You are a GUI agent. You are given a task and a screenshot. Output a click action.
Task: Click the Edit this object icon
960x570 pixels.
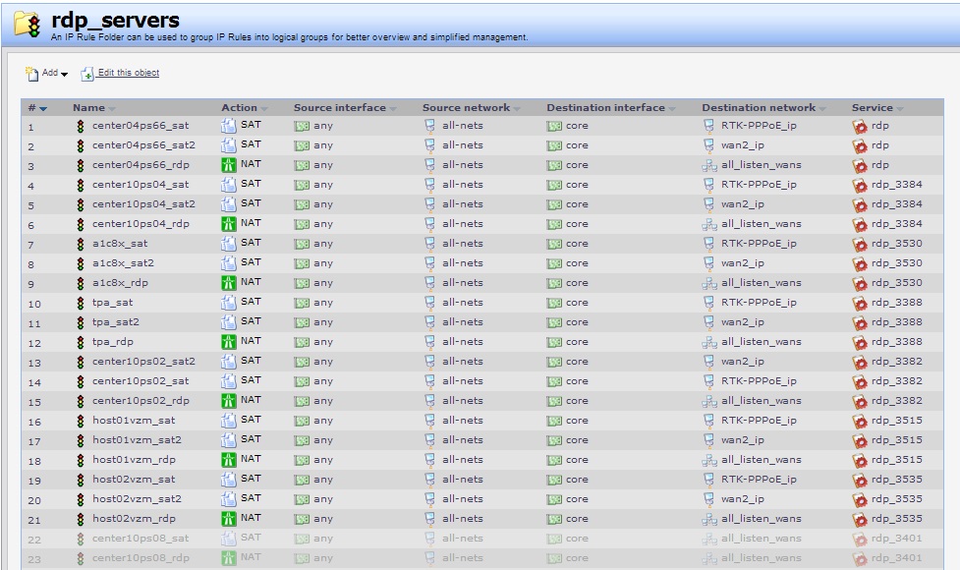click(x=89, y=74)
